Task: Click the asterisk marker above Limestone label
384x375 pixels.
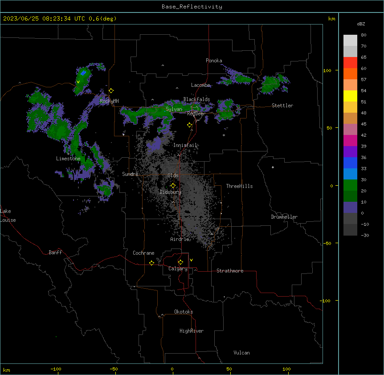Action: point(68,154)
